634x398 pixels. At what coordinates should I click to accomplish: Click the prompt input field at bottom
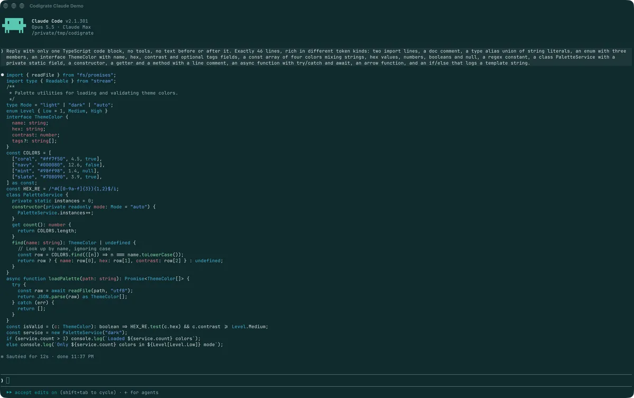pyautogui.click(x=317, y=381)
